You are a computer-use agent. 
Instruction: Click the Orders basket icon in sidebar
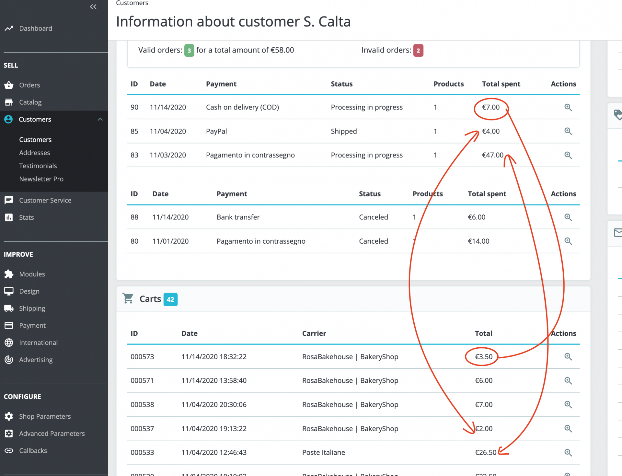[9, 85]
